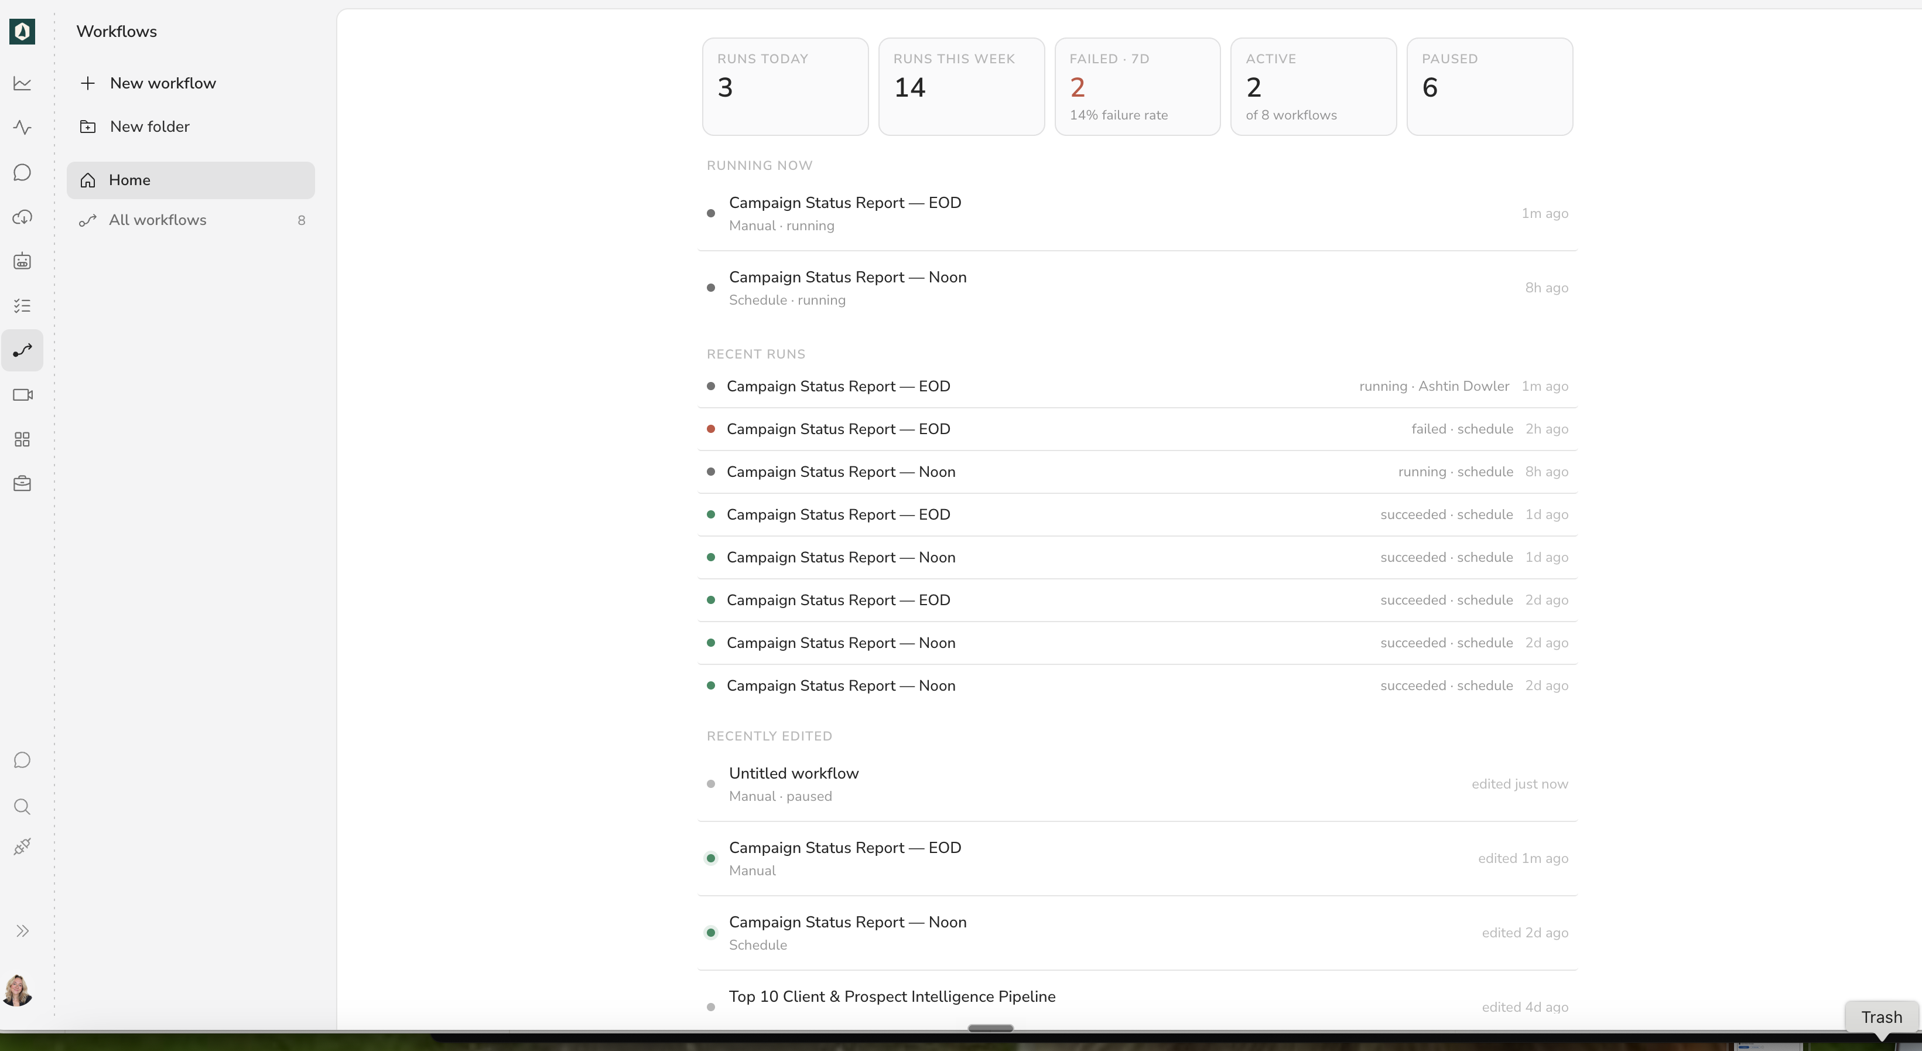Screen dimensions: 1922x1051
Task: Open the cloud download icon
Action: click(x=22, y=217)
